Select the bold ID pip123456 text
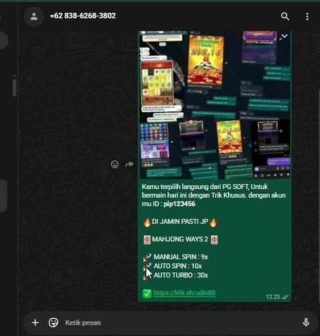 tap(179, 204)
